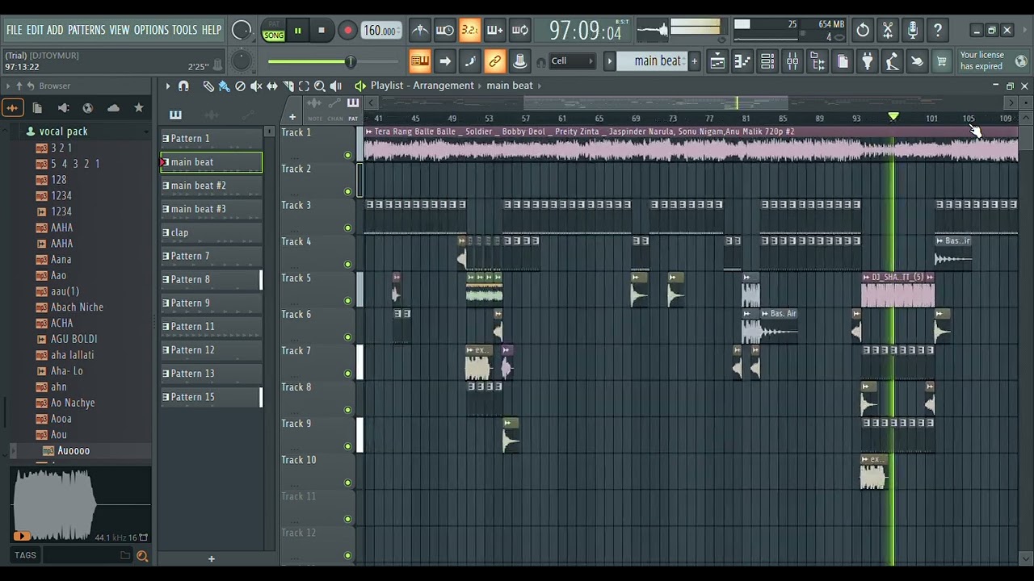
Task: Open the audio editor scissors icon
Action: coord(888,31)
